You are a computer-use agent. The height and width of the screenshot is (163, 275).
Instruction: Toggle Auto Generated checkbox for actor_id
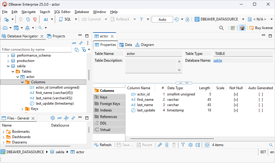(x=260, y=95)
